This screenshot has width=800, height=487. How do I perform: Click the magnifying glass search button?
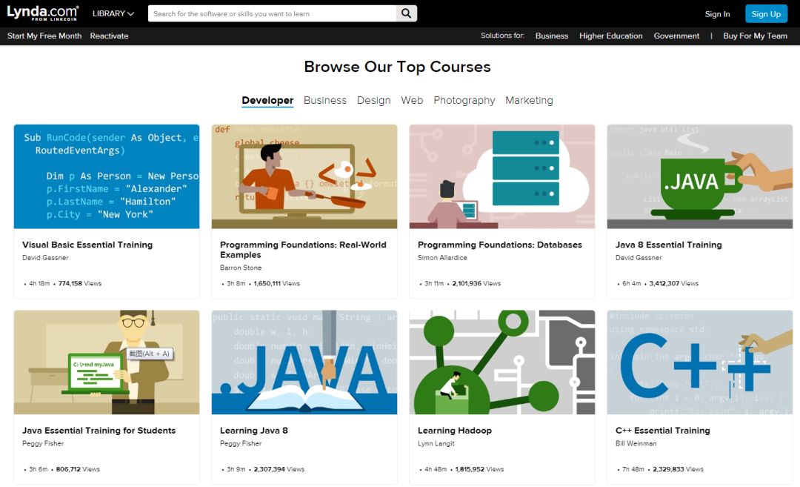pos(406,13)
